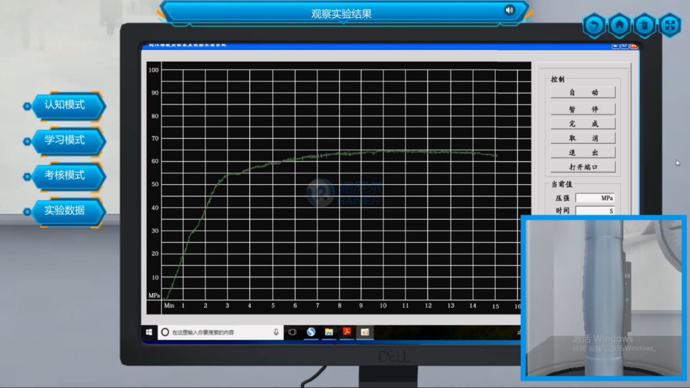
Task: Click the back arrow hexagon icon
Action: pos(594,25)
